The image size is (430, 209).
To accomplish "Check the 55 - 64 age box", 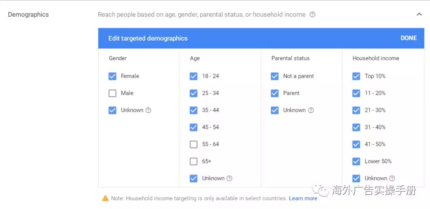I will 193,144.
